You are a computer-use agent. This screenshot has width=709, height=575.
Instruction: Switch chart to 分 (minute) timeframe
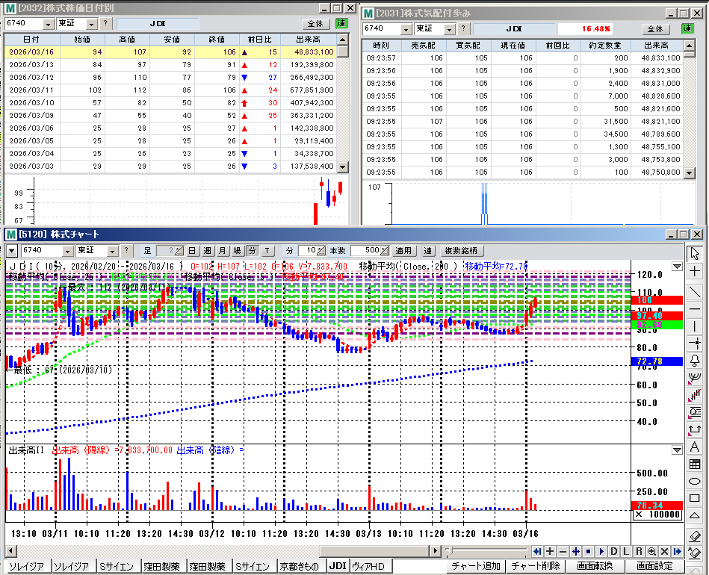click(252, 251)
